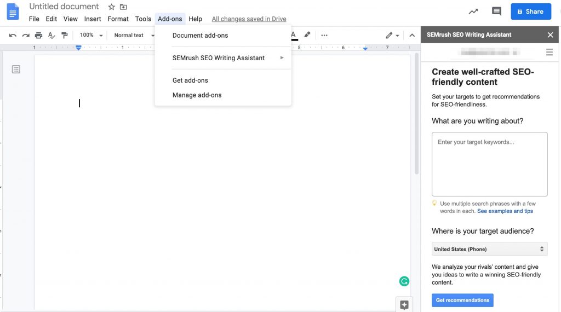Open the move to folder icon

[123, 7]
